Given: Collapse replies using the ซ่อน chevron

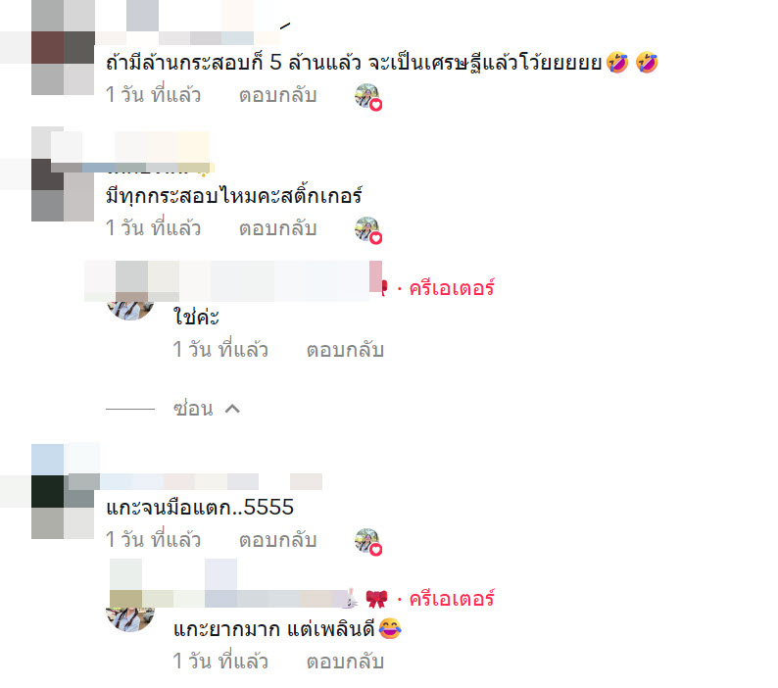Looking at the screenshot, I should tap(232, 409).
